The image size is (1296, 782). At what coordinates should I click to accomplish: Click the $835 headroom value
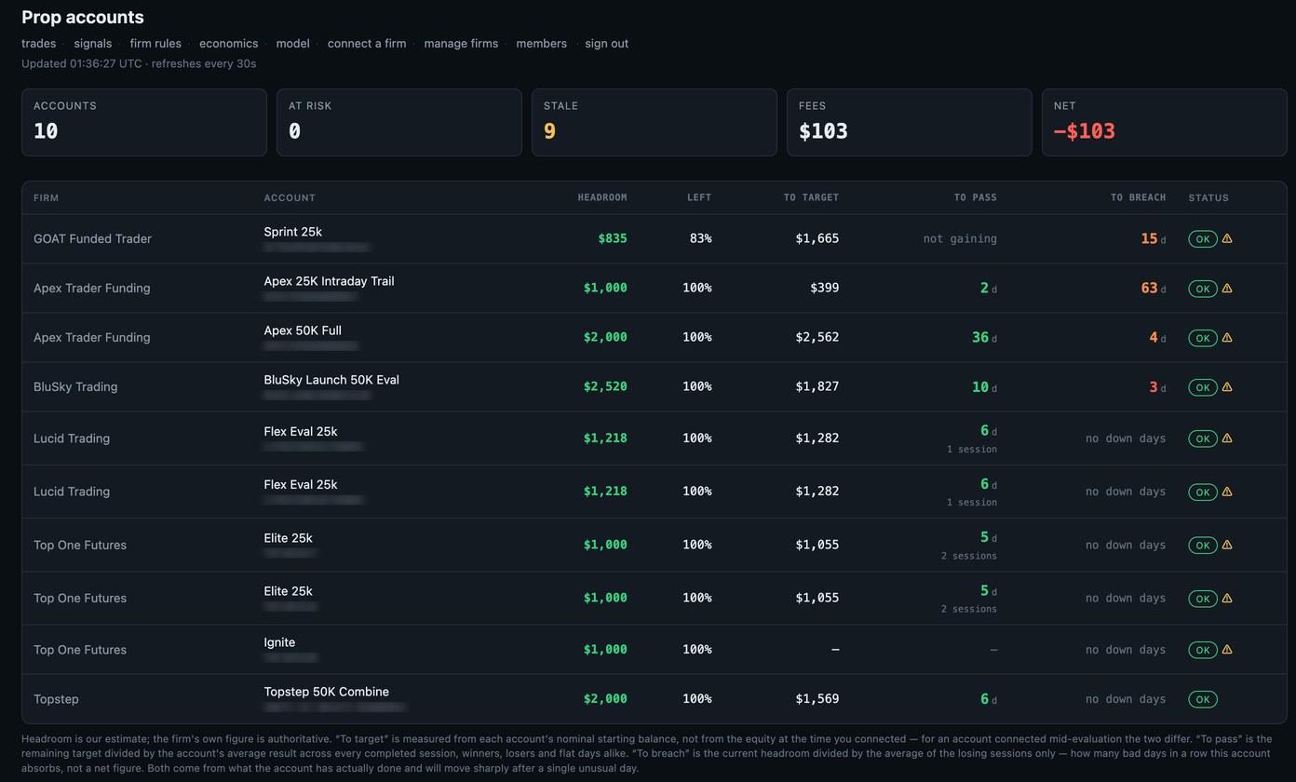click(613, 239)
